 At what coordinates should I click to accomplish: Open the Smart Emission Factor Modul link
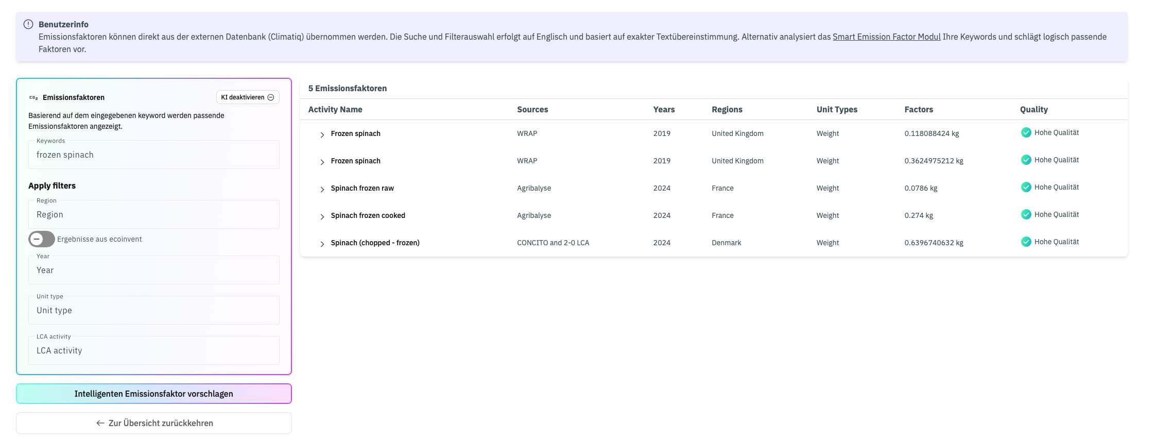pyautogui.click(x=886, y=37)
